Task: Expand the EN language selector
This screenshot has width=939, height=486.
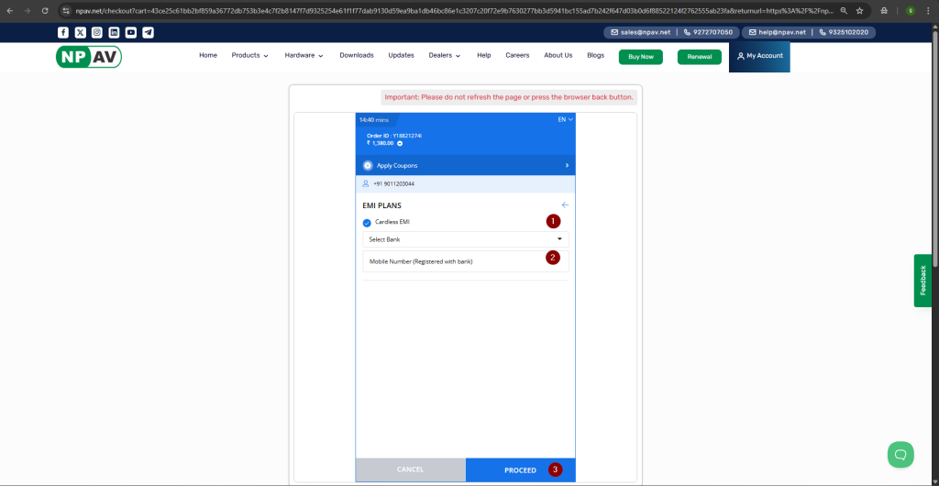Action: (x=565, y=119)
